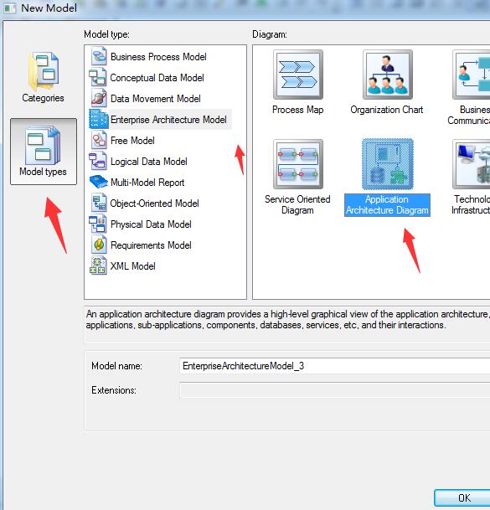
Task: Click into the Model name field
Action: point(334,366)
